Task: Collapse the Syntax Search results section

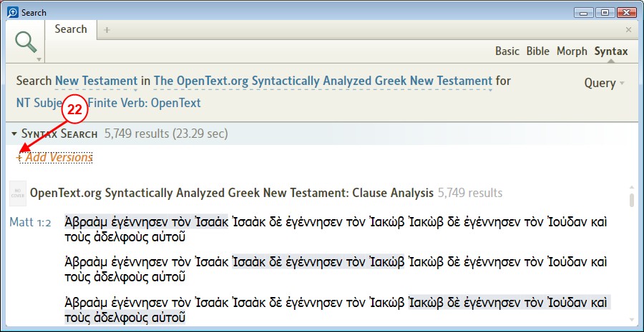Action: click(x=14, y=134)
